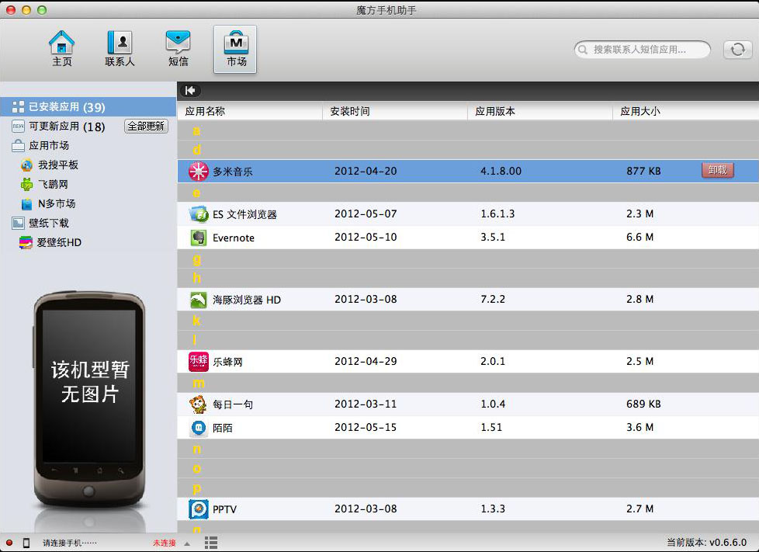The image size is (759, 552).
Task: Expand the up-arrow triangle in the status bar
Action: [187, 543]
